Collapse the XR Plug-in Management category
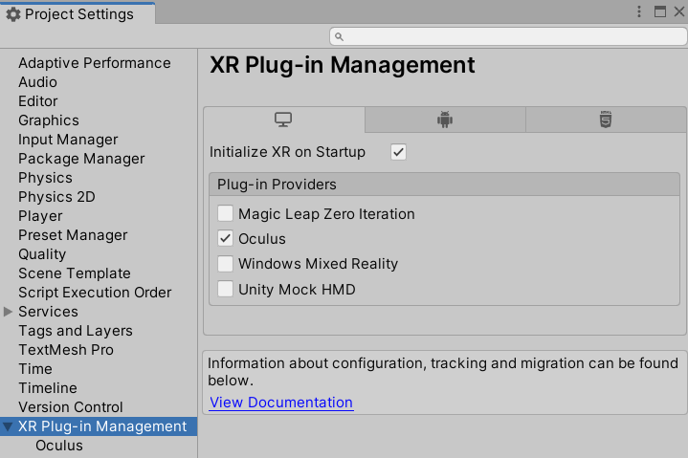688x458 pixels. [x=8, y=426]
